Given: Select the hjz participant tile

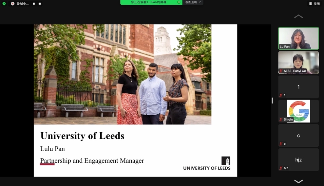Looking at the screenshot, I should coord(298,160).
